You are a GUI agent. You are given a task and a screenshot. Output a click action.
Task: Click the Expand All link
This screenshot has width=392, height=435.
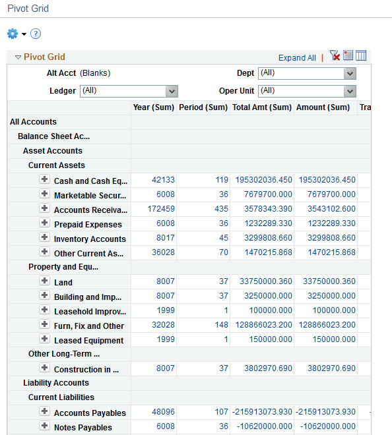297,58
